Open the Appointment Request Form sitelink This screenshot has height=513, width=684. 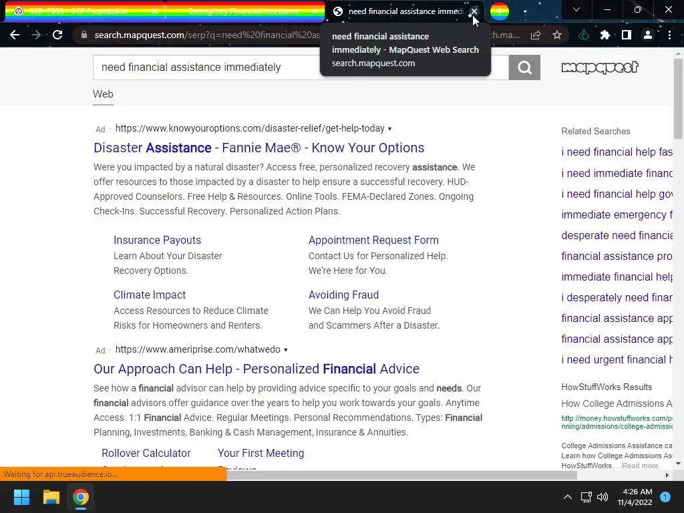point(373,240)
